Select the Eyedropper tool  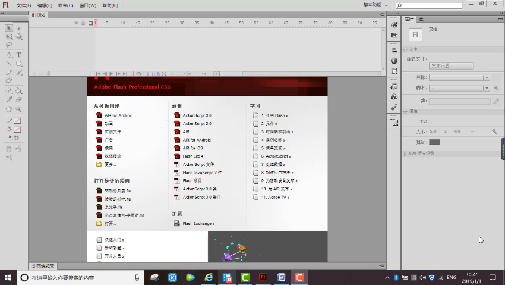(9, 99)
